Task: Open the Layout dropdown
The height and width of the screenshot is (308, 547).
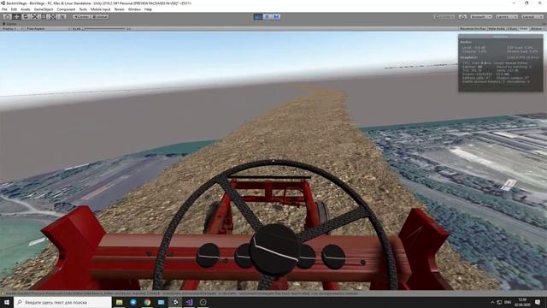Action: (532, 17)
